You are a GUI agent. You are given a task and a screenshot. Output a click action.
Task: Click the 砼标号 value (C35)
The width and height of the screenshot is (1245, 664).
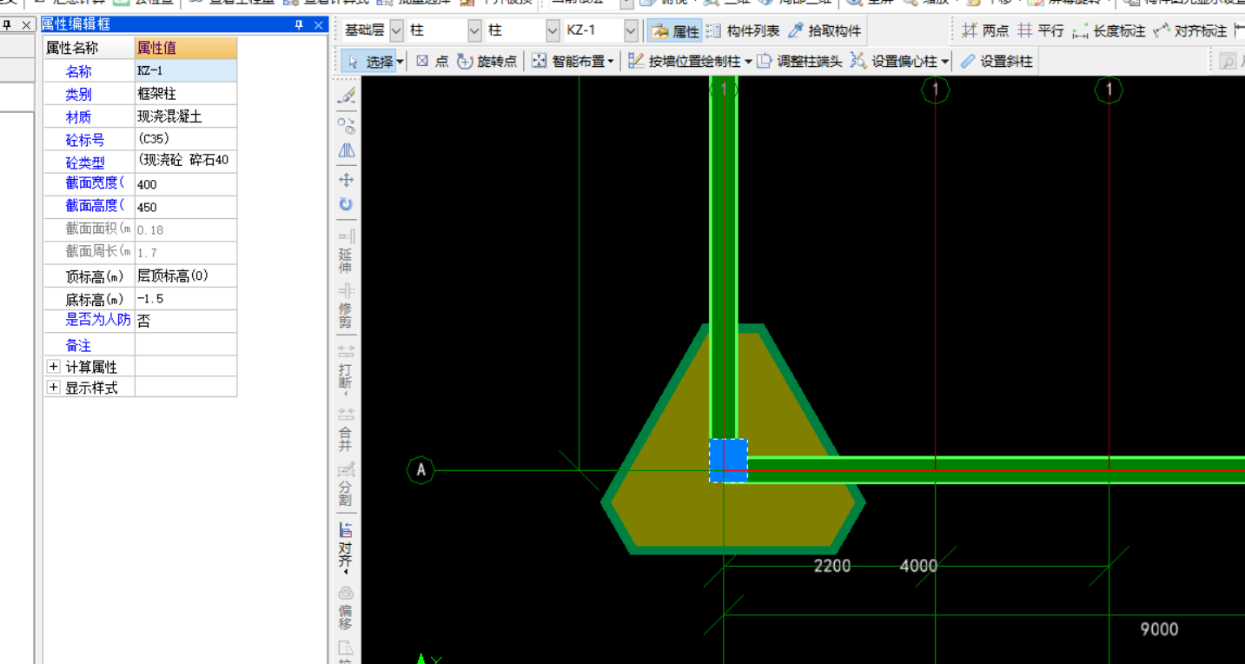pyautogui.click(x=186, y=139)
